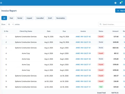This screenshot has height=94, width=125.
Task: Click amount 365.57 in row 8
Action: 116,76
